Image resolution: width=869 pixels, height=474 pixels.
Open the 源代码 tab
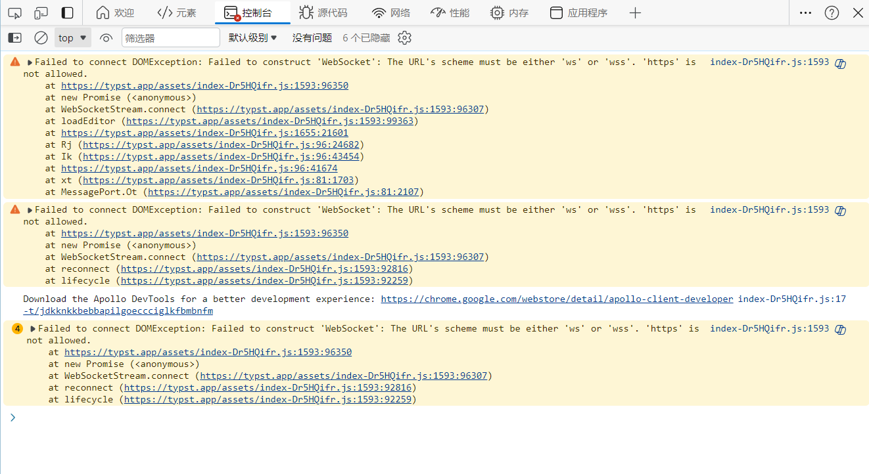coord(322,12)
